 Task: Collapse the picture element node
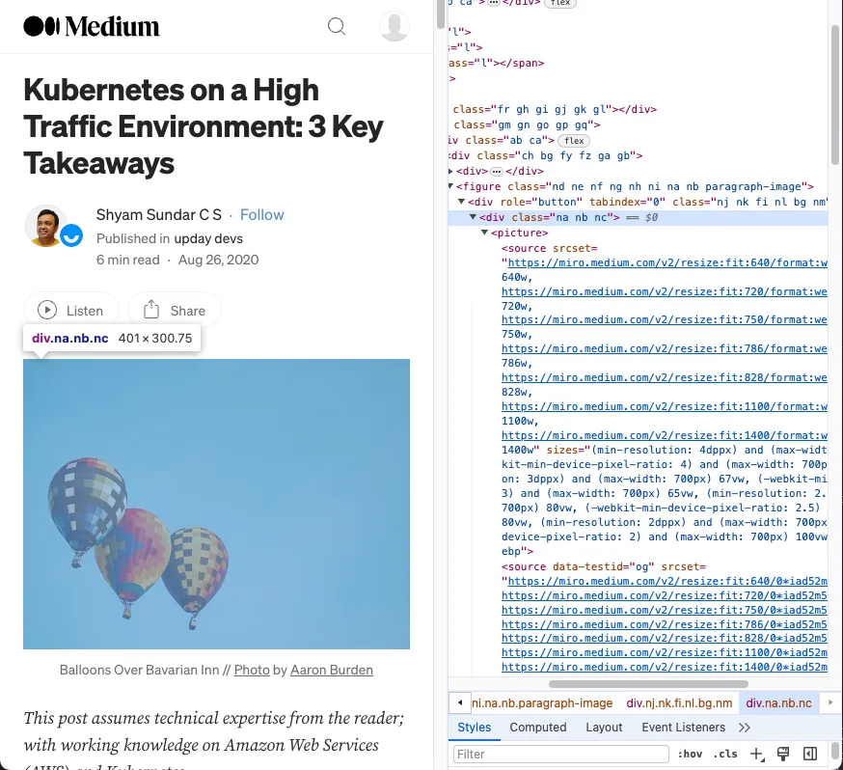(x=485, y=233)
